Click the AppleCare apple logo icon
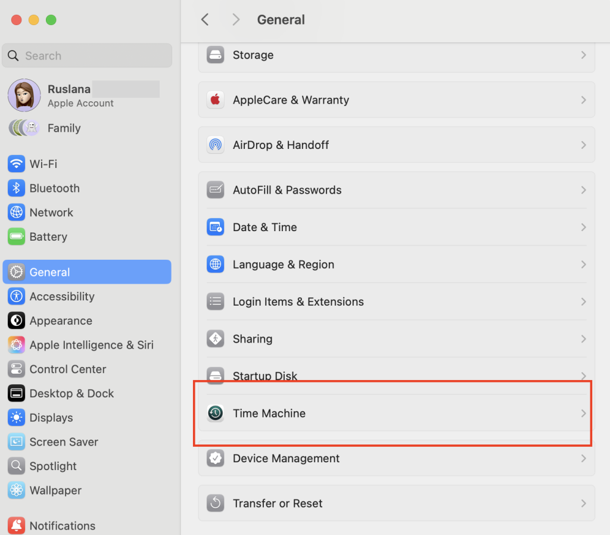Image resolution: width=610 pixels, height=535 pixels. pos(215,100)
